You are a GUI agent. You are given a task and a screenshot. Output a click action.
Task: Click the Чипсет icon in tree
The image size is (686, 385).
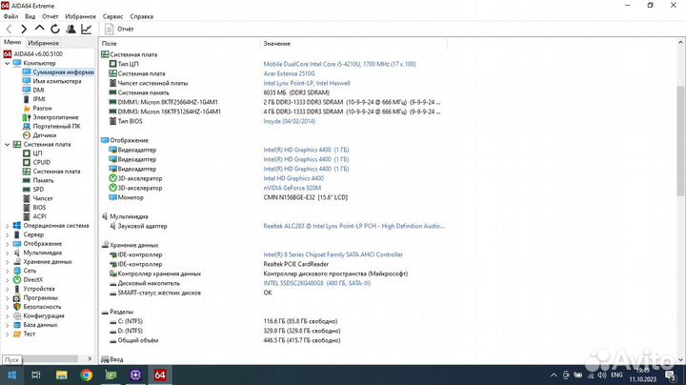point(27,198)
